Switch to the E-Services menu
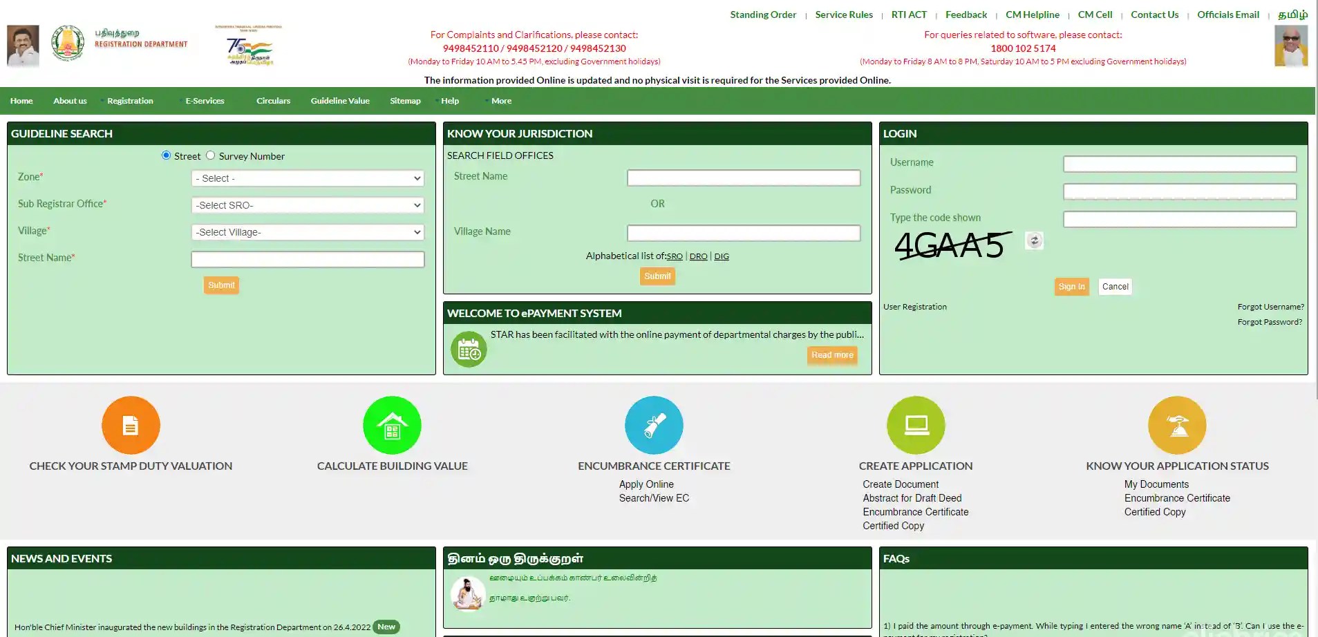 point(205,100)
